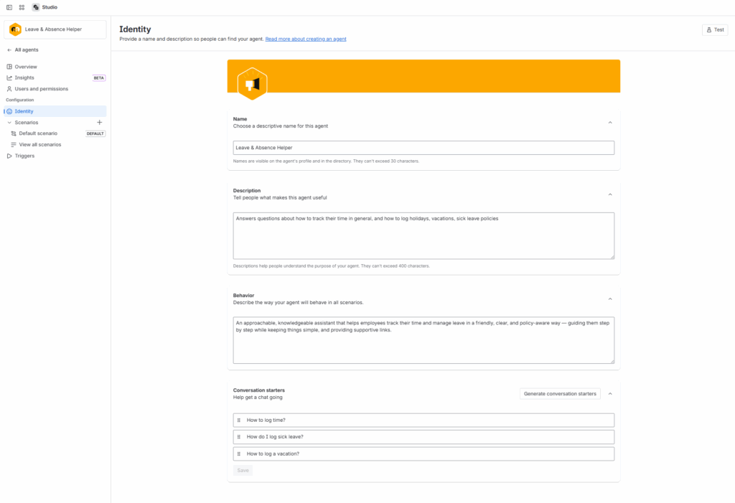Click into the agent Name input field
The width and height of the screenshot is (735, 503).
[x=423, y=148]
